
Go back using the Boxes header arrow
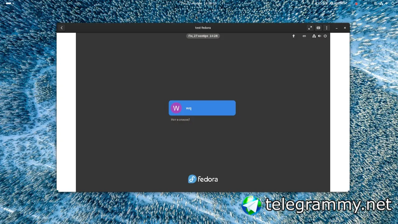(62, 28)
